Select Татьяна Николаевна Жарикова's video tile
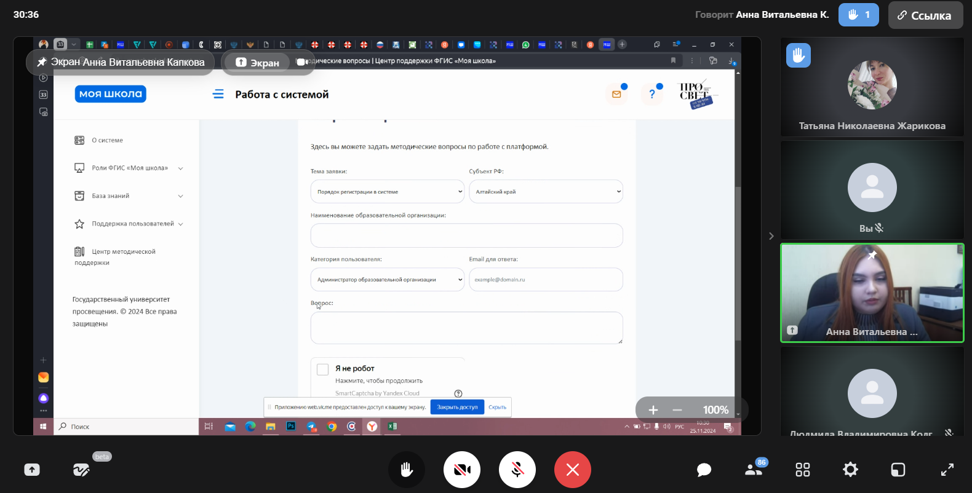 click(x=872, y=87)
